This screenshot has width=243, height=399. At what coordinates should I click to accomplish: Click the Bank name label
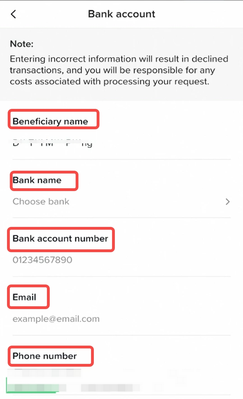coord(37,180)
